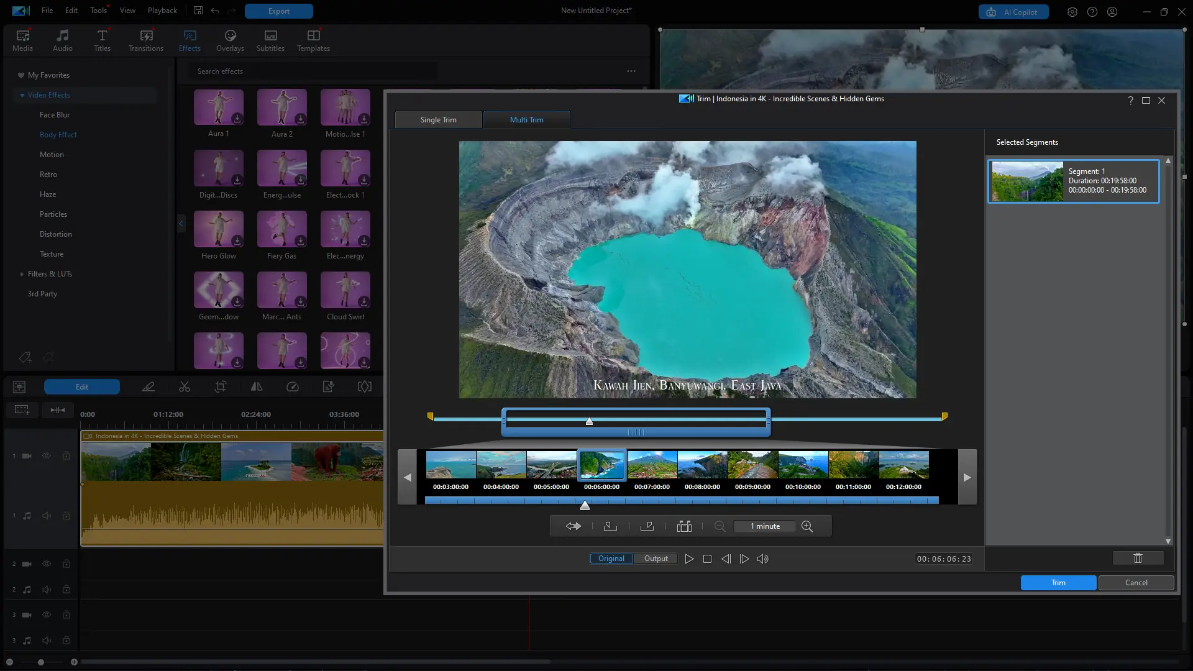Open the Playback menu
Viewport: 1193px width, 671px height.
point(162,11)
